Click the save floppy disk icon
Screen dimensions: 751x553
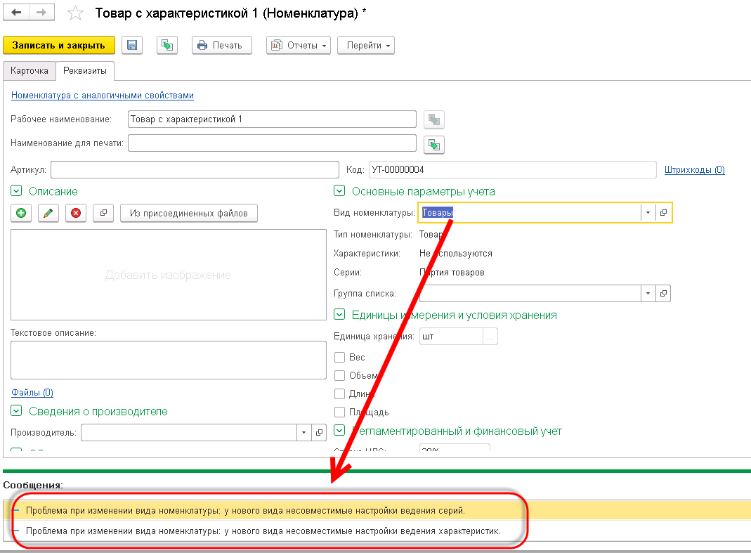coord(131,45)
